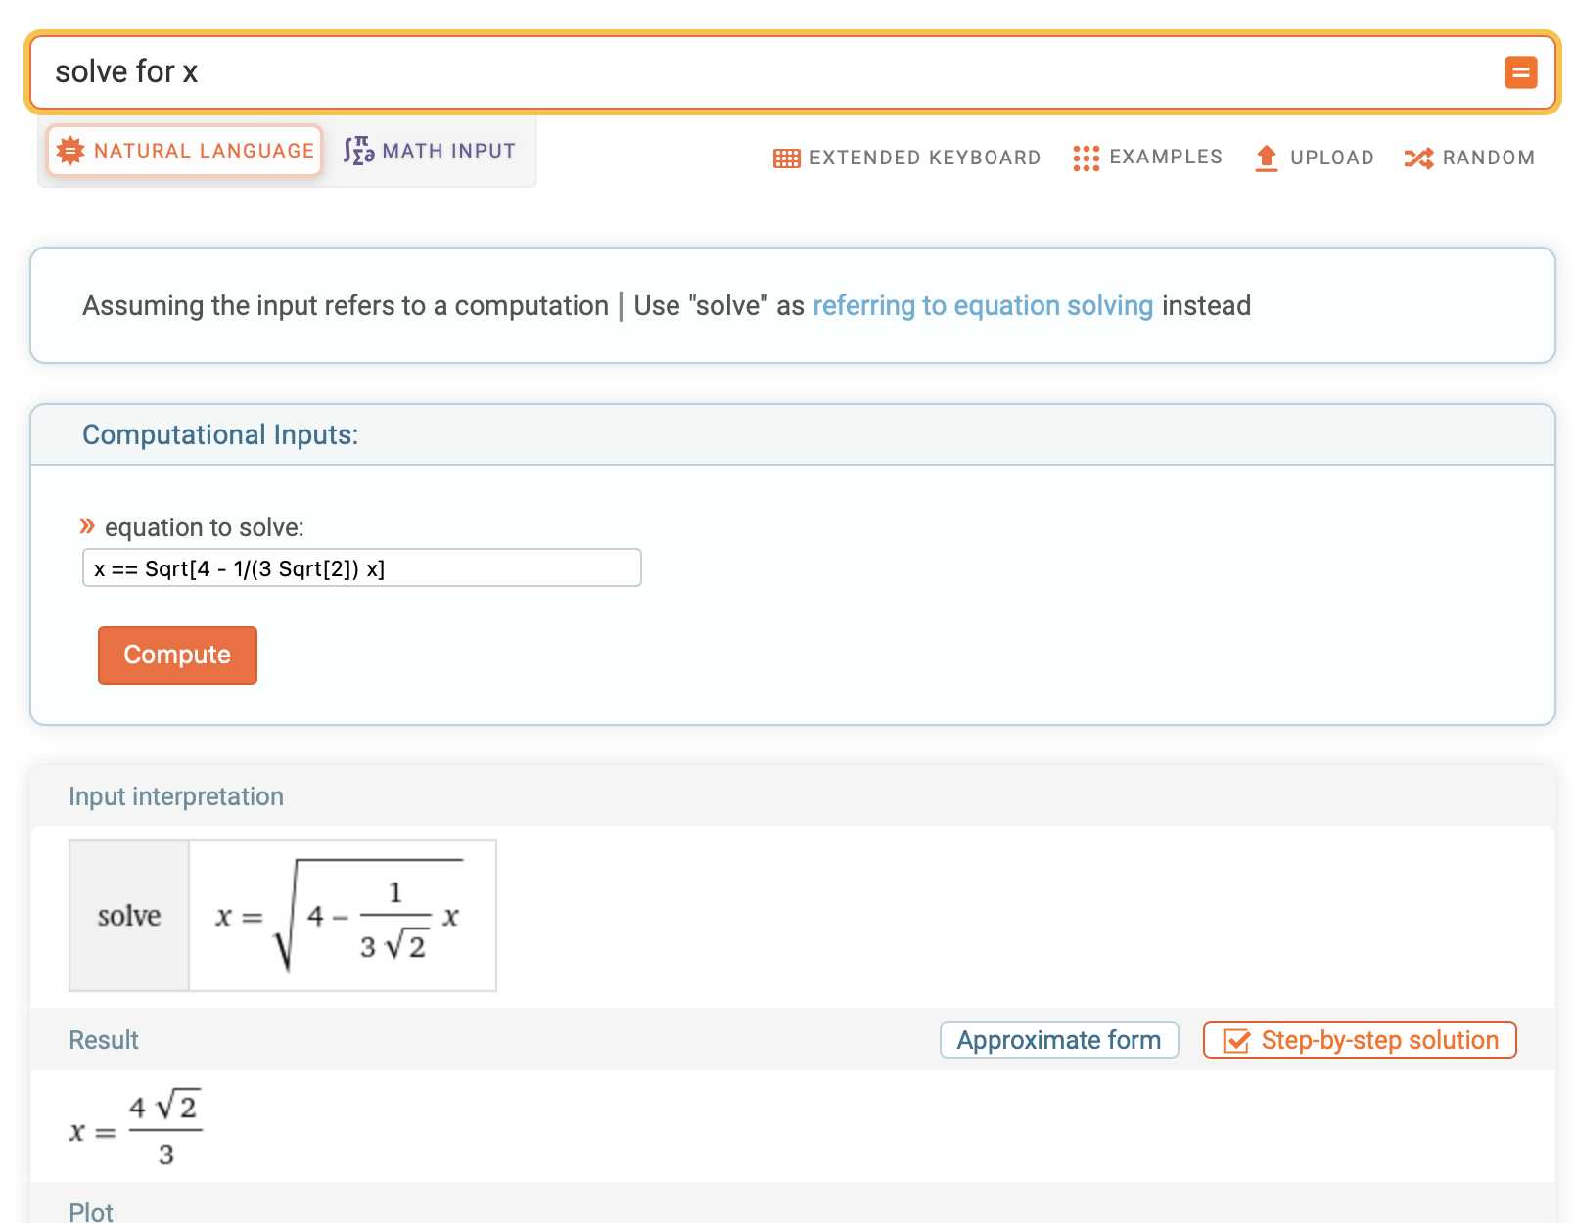Image resolution: width=1574 pixels, height=1223 pixels.
Task: Click the Natural Language sunburst icon
Action: tap(70, 151)
